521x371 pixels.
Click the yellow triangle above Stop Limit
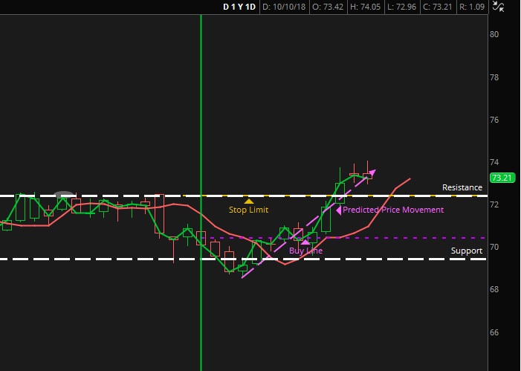(x=249, y=201)
